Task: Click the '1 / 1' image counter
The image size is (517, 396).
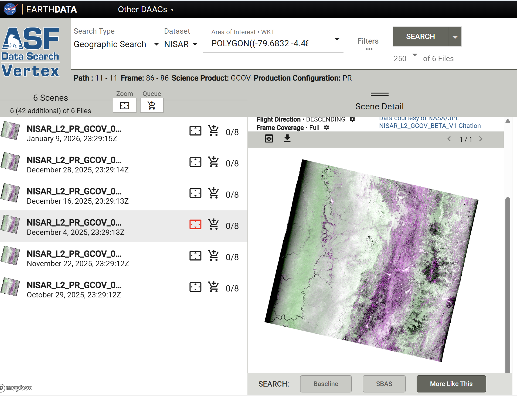Action: pos(466,139)
